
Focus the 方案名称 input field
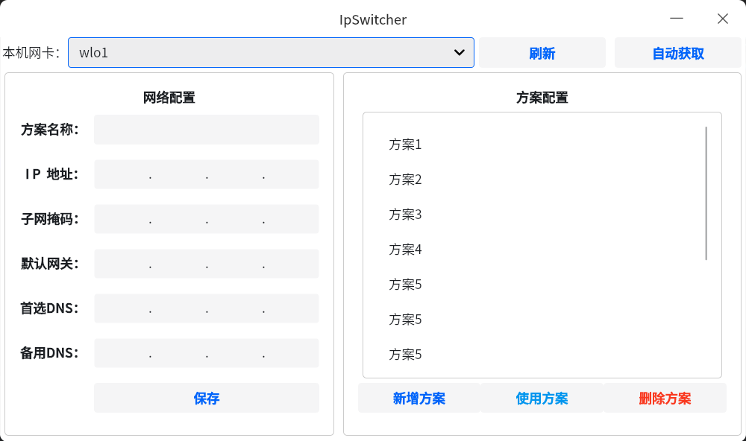tap(207, 130)
